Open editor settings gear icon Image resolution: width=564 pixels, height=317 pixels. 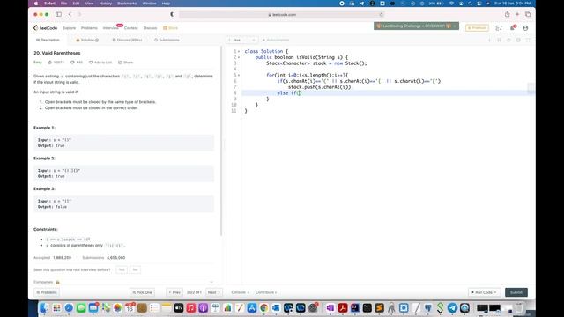(518, 40)
